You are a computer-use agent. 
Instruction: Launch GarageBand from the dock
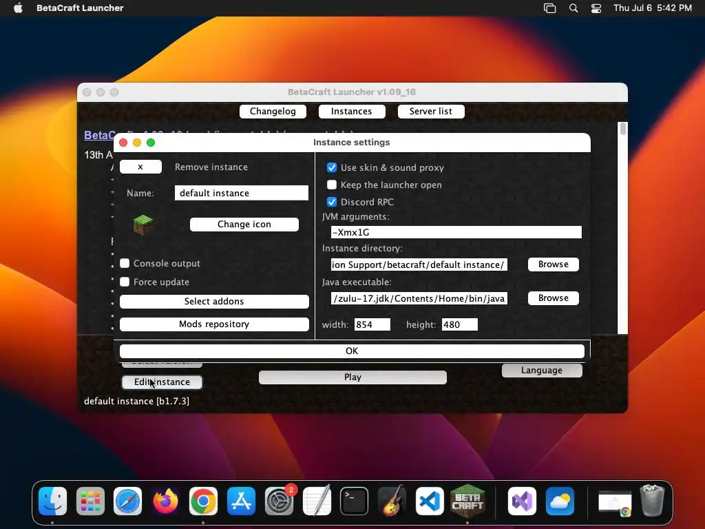pyautogui.click(x=392, y=501)
